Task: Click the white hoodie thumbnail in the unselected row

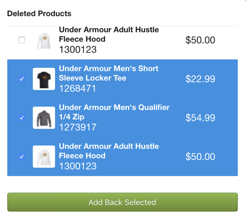Action: click(x=44, y=41)
